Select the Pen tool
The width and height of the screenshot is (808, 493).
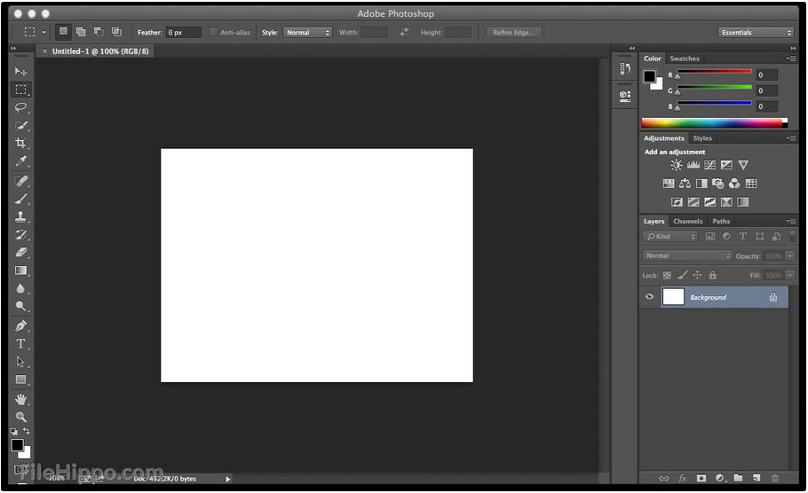(x=20, y=325)
